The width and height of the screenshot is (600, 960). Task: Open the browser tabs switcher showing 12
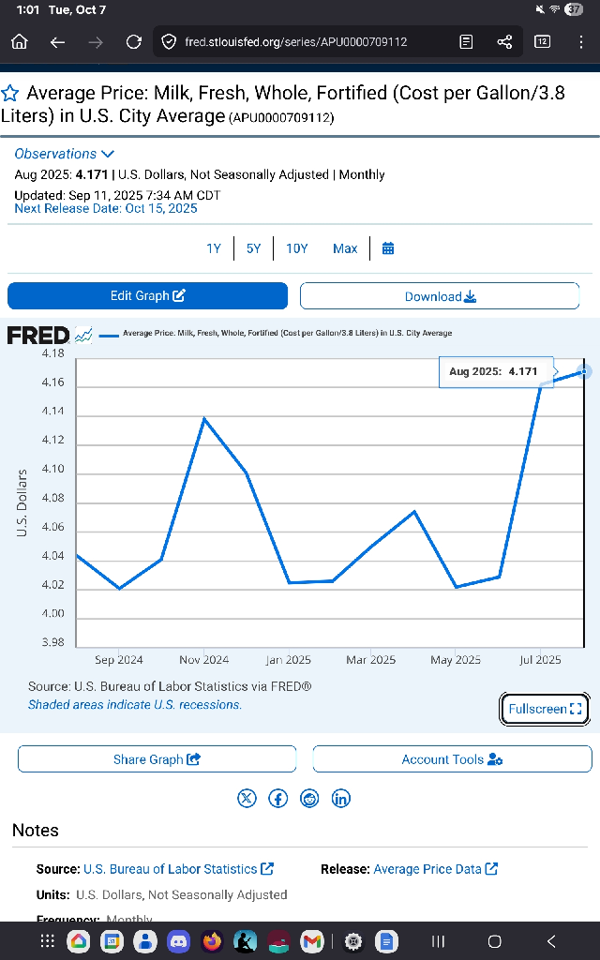point(542,41)
